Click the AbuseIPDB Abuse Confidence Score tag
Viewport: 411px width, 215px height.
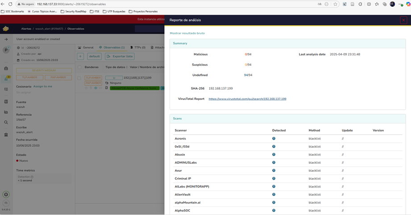(135, 88)
